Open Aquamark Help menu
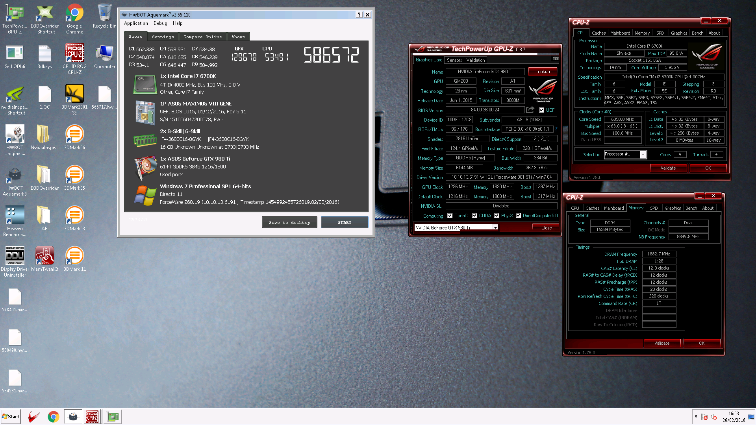 coord(178,23)
